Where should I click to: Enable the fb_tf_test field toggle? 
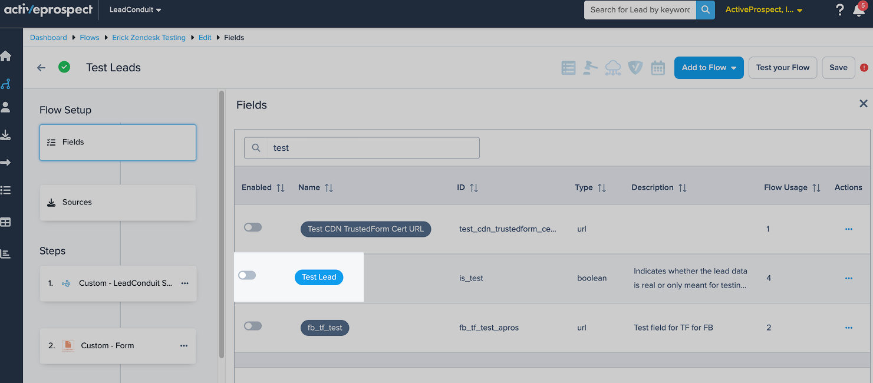pyautogui.click(x=253, y=326)
